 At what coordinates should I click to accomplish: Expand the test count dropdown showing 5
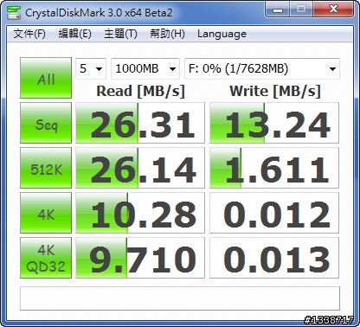(91, 68)
